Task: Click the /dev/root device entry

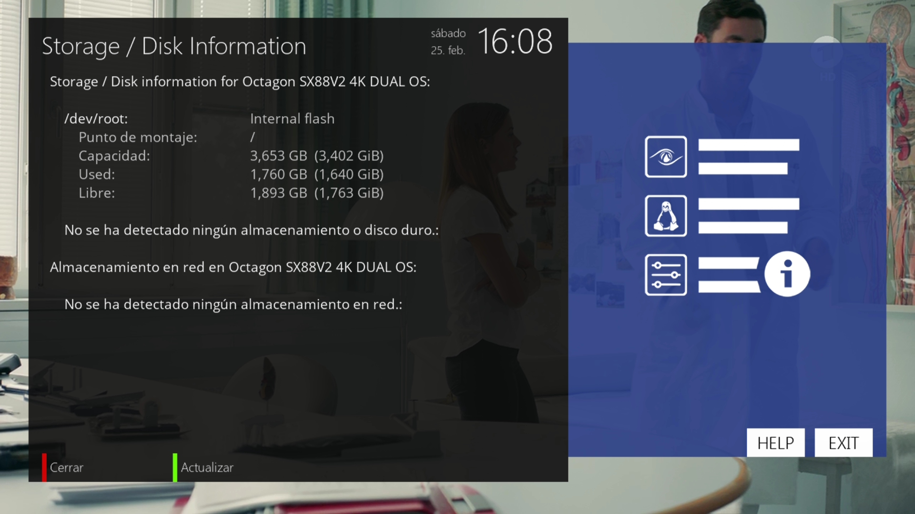Action: click(x=96, y=119)
